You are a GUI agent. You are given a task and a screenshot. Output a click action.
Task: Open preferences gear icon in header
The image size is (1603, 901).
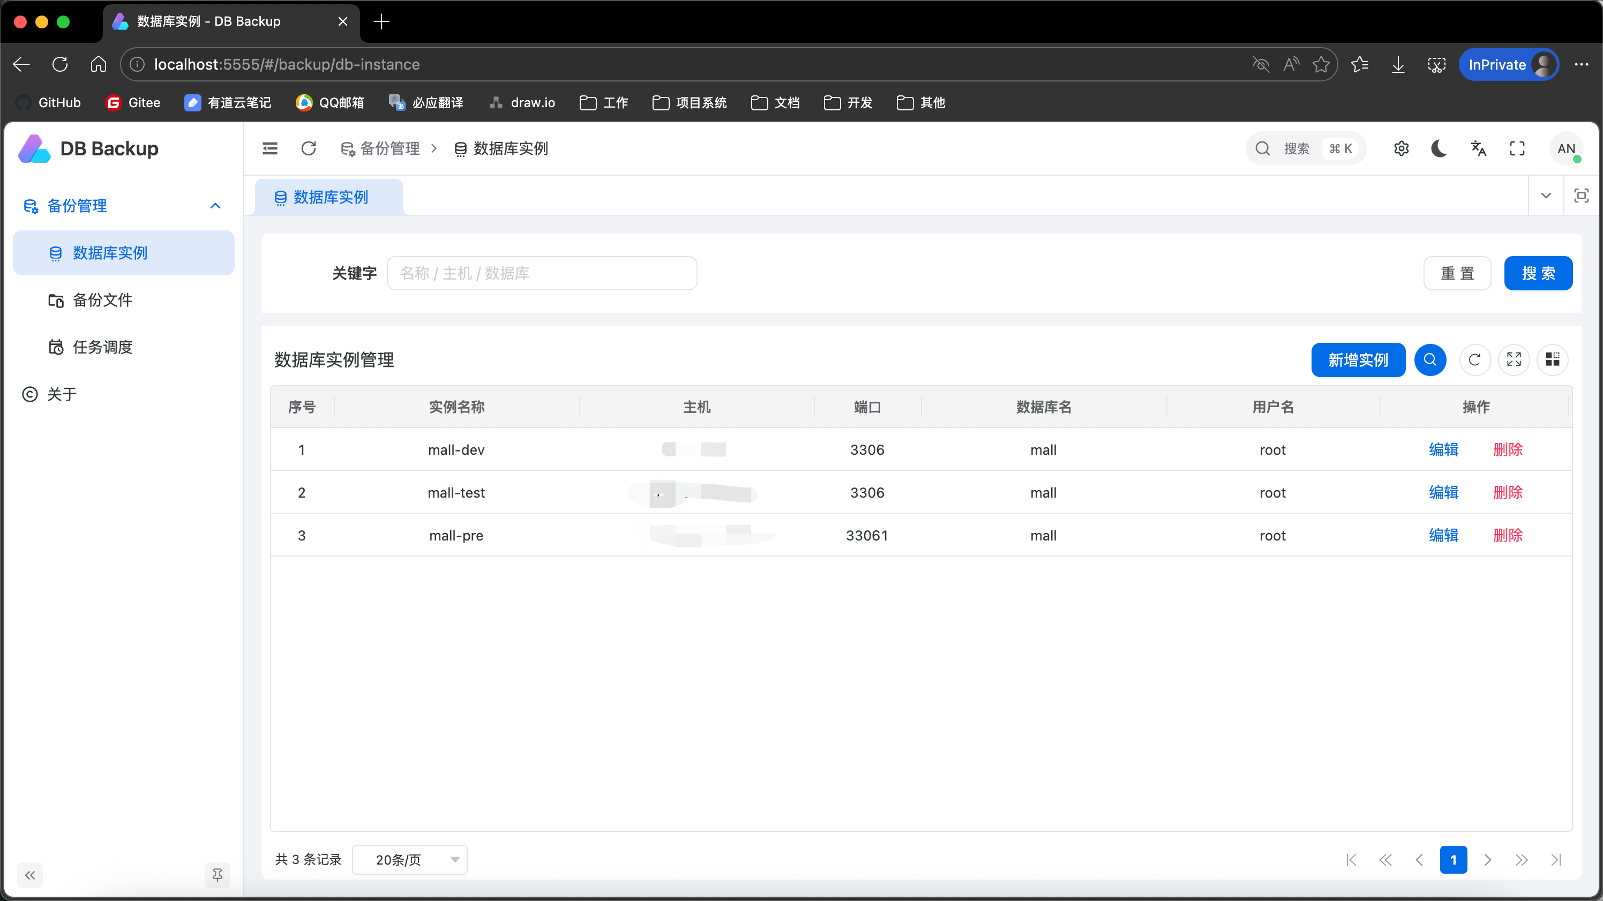coord(1401,149)
